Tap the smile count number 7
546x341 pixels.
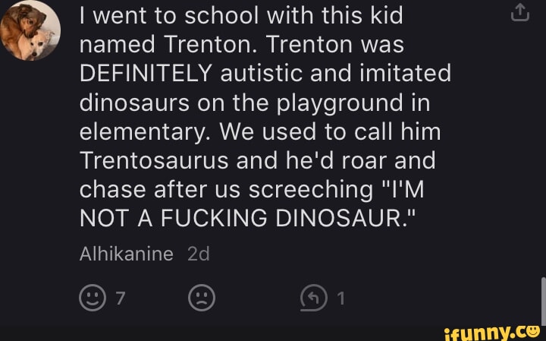[x=119, y=298]
